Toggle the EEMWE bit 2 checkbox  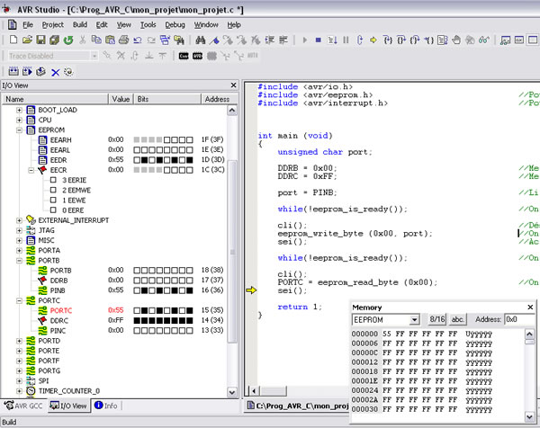point(54,190)
